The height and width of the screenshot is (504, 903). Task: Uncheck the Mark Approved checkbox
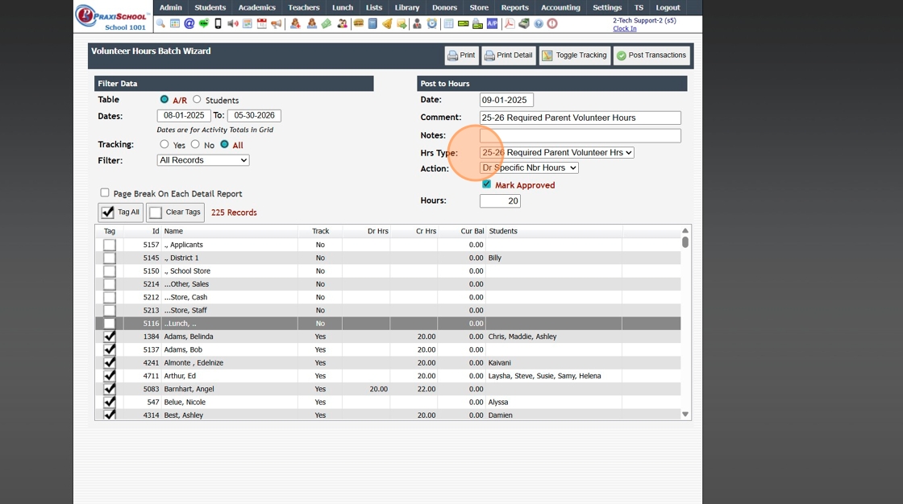coord(487,184)
